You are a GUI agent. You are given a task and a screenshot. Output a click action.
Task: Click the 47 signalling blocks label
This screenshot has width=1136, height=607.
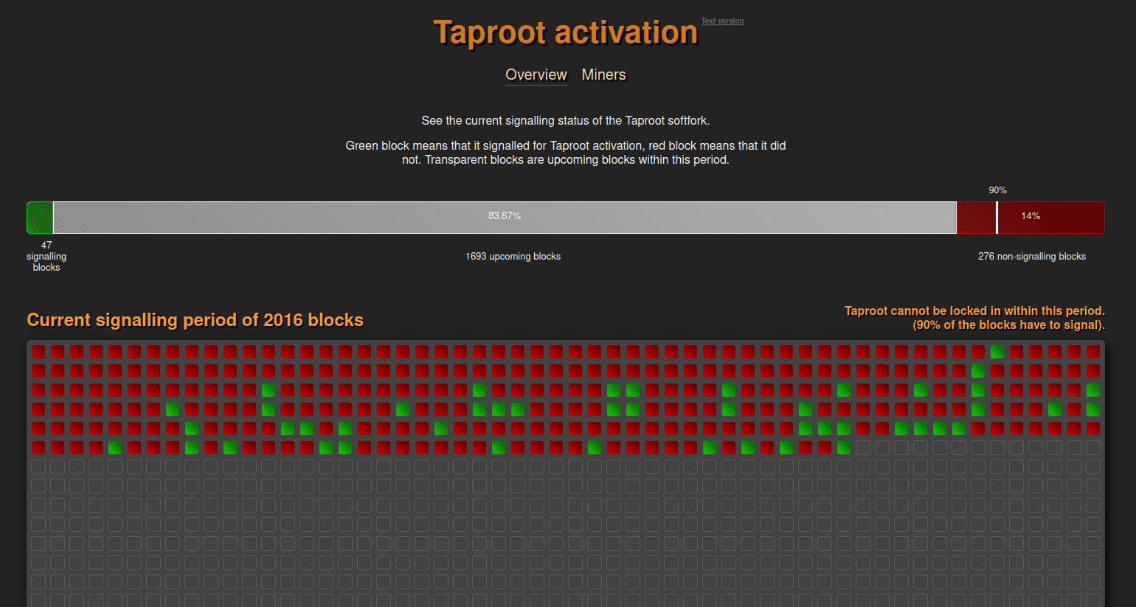(x=46, y=256)
